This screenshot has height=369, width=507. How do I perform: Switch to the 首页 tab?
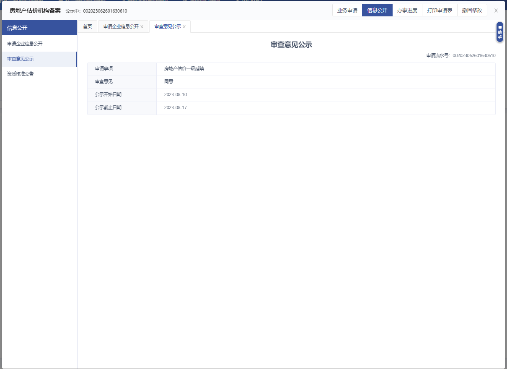(x=87, y=26)
